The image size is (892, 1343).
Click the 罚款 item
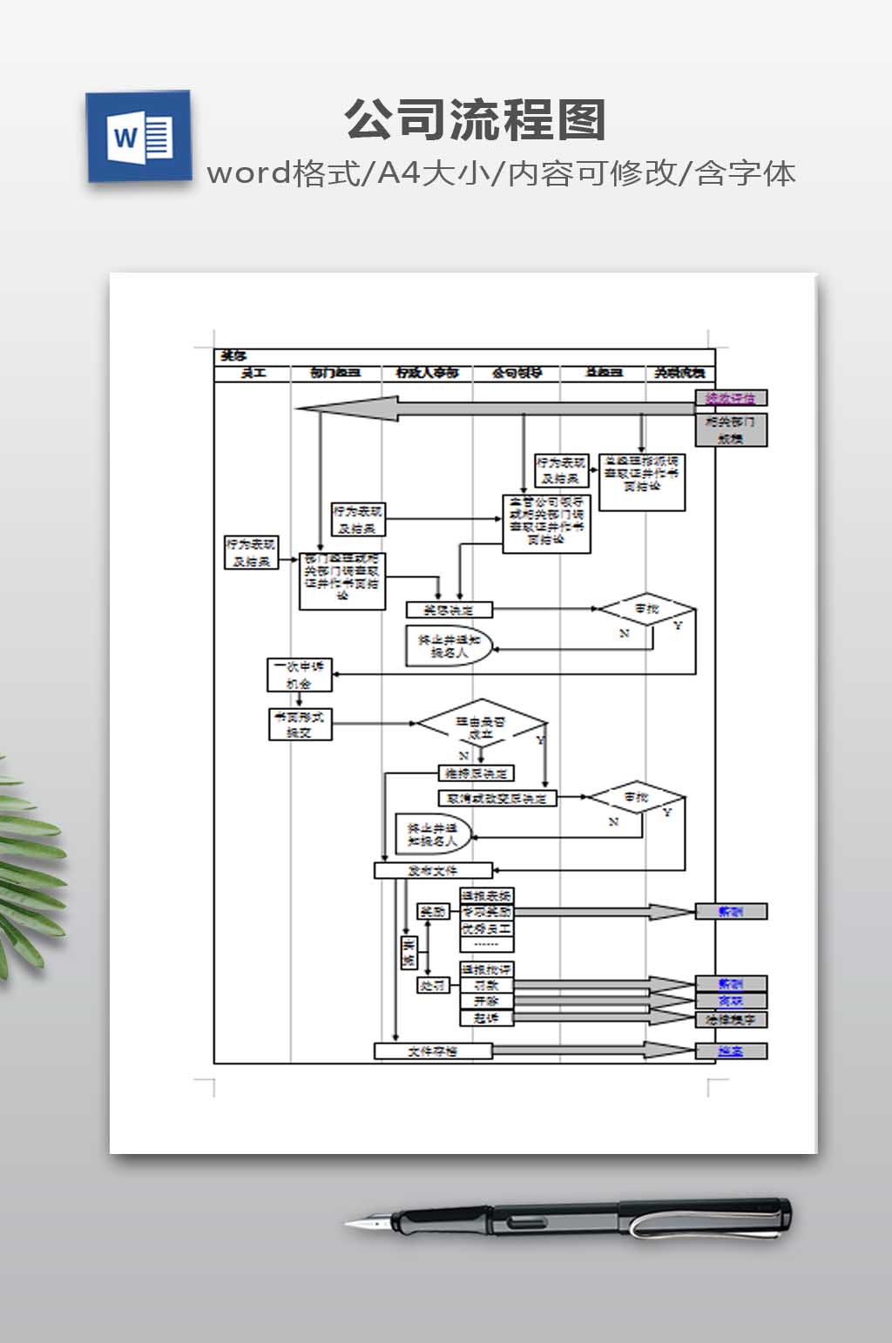click(x=487, y=985)
